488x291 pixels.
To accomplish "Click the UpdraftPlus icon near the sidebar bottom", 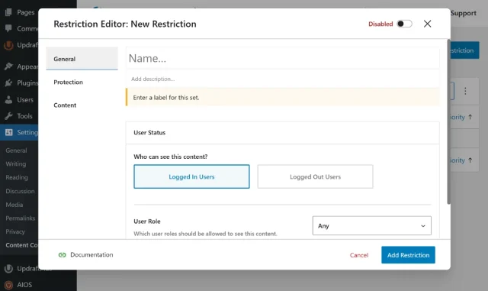I will tap(8, 269).
